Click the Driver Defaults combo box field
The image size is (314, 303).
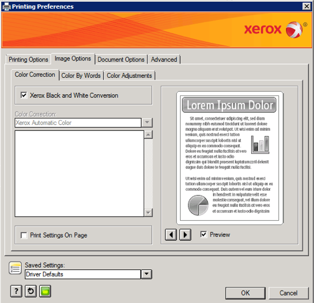tap(83, 274)
